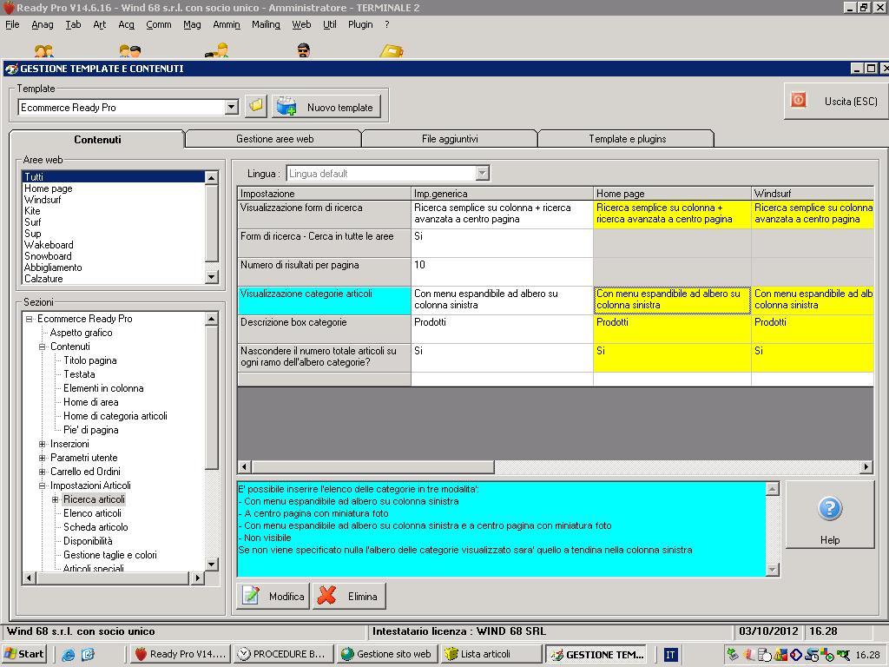Expand the Carrello ed Ordini node
Viewport: 889px width, 667px height.
42,472
